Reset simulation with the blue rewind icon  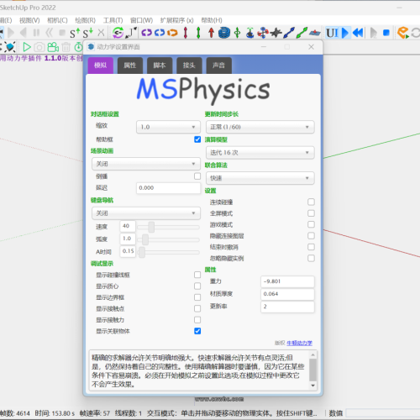[358, 33]
